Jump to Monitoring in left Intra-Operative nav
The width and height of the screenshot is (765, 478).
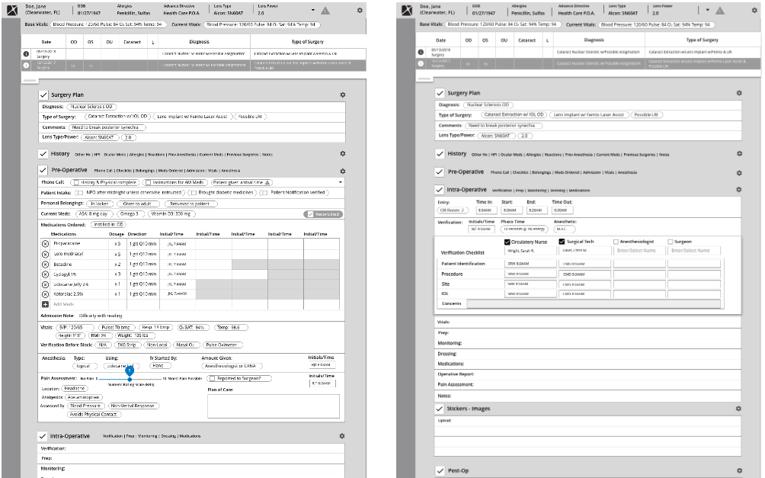tap(147, 436)
